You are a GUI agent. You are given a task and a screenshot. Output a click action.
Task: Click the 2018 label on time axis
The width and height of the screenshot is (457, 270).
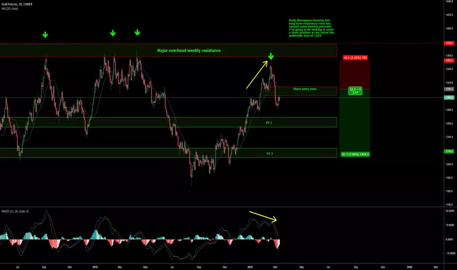point(95,267)
